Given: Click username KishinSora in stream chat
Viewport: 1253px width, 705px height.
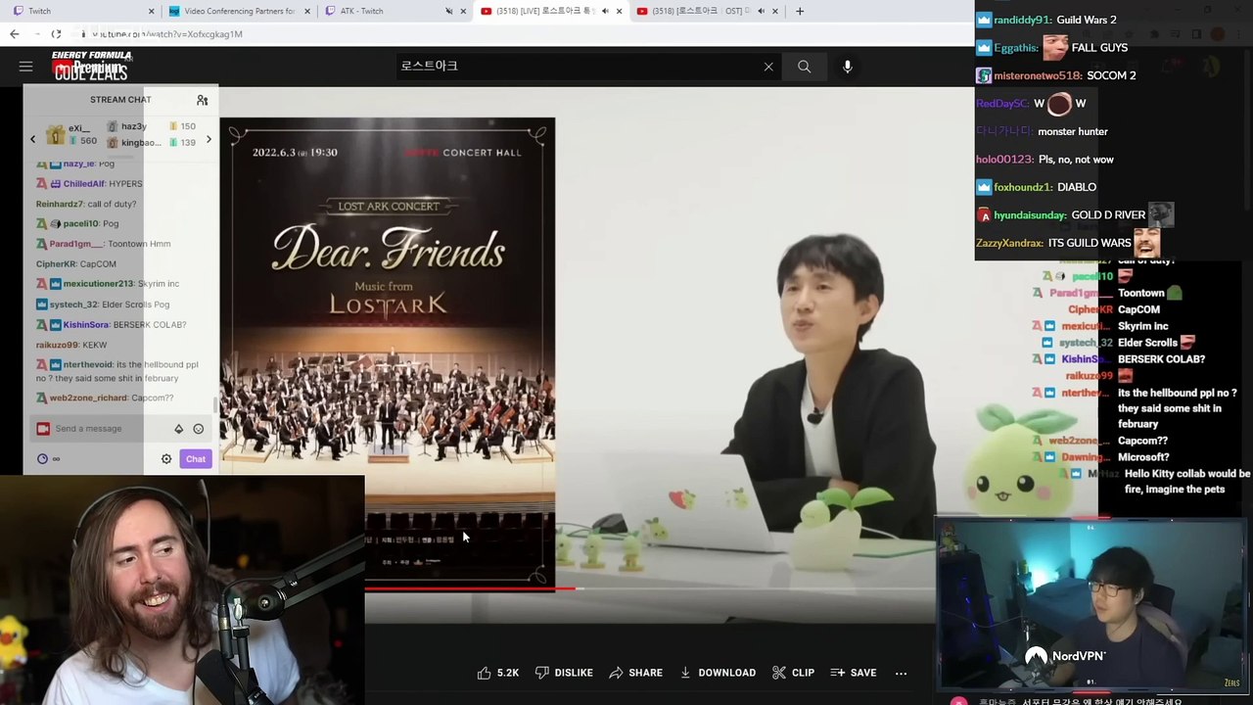Looking at the screenshot, I should coord(86,325).
